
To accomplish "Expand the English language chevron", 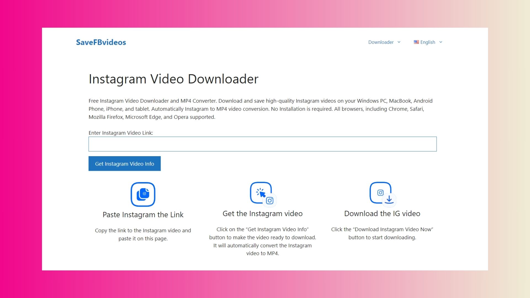I will tap(441, 42).
